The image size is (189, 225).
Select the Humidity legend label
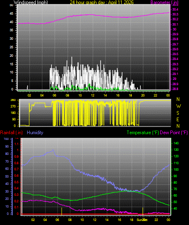point(35,133)
